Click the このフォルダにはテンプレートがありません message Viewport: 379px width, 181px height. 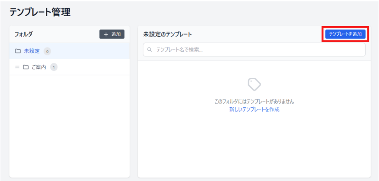(254, 101)
